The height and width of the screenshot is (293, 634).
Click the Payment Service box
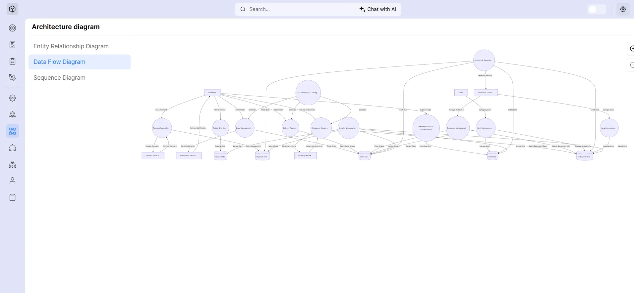(x=153, y=155)
